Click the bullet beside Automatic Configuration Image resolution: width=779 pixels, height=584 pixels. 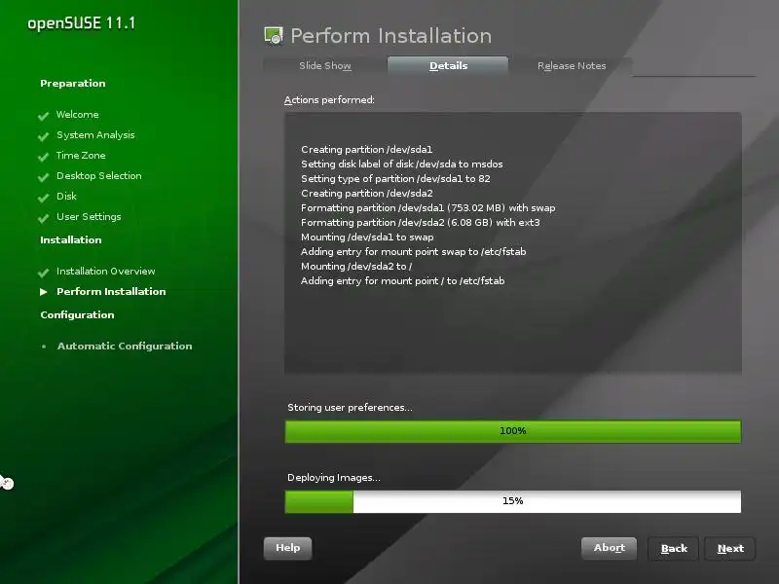44,347
